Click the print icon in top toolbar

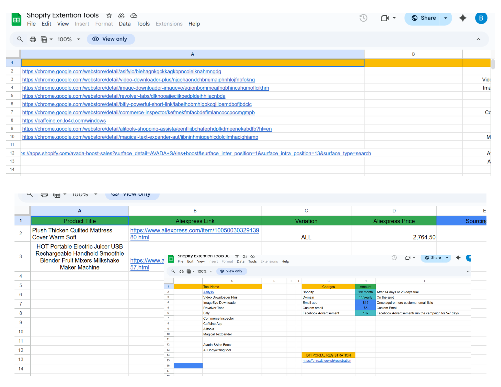click(x=33, y=39)
